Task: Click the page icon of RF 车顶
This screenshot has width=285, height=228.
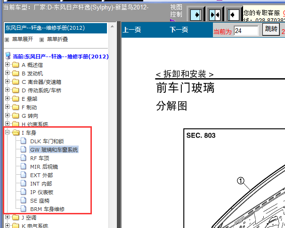Action: [24, 158]
